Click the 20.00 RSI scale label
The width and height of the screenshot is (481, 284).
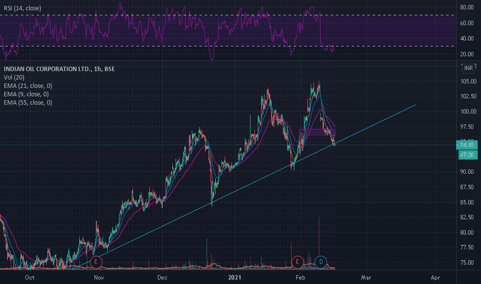point(467,54)
